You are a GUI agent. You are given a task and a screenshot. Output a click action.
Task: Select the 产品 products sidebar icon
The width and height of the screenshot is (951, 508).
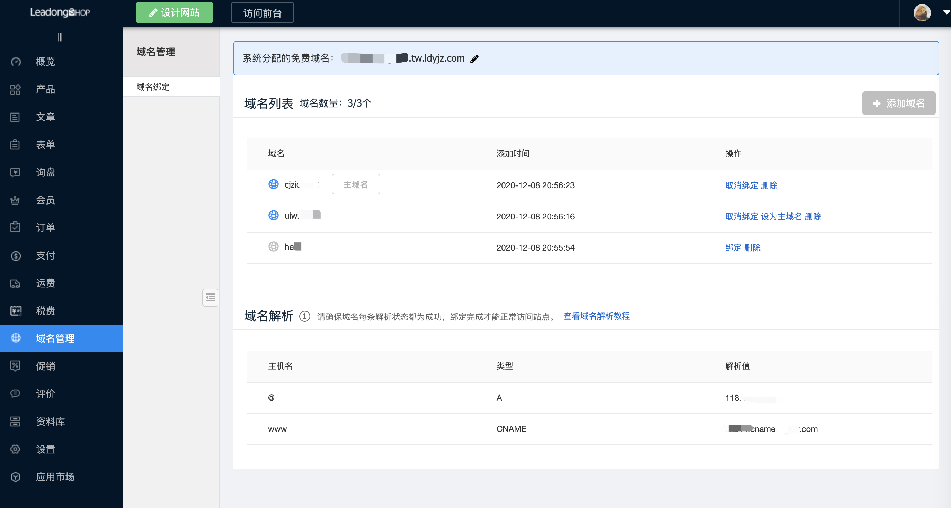(x=15, y=89)
